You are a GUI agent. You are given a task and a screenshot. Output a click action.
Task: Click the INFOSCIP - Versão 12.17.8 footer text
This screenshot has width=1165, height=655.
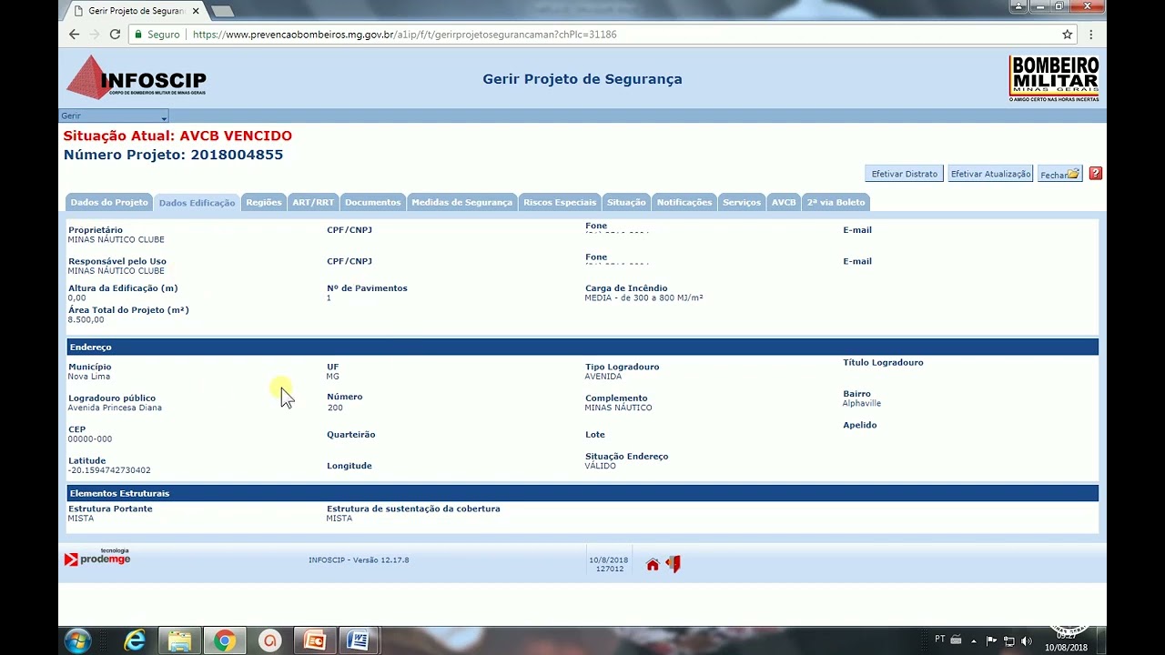(x=359, y=559)
